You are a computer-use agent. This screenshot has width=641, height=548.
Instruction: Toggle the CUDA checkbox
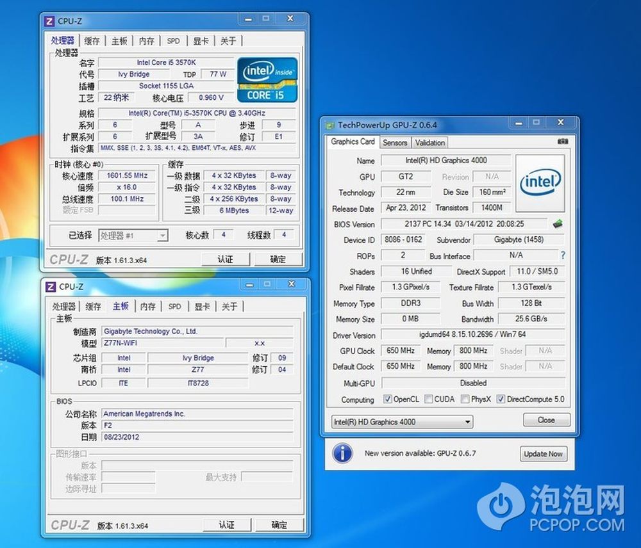[x=428, y=399]
